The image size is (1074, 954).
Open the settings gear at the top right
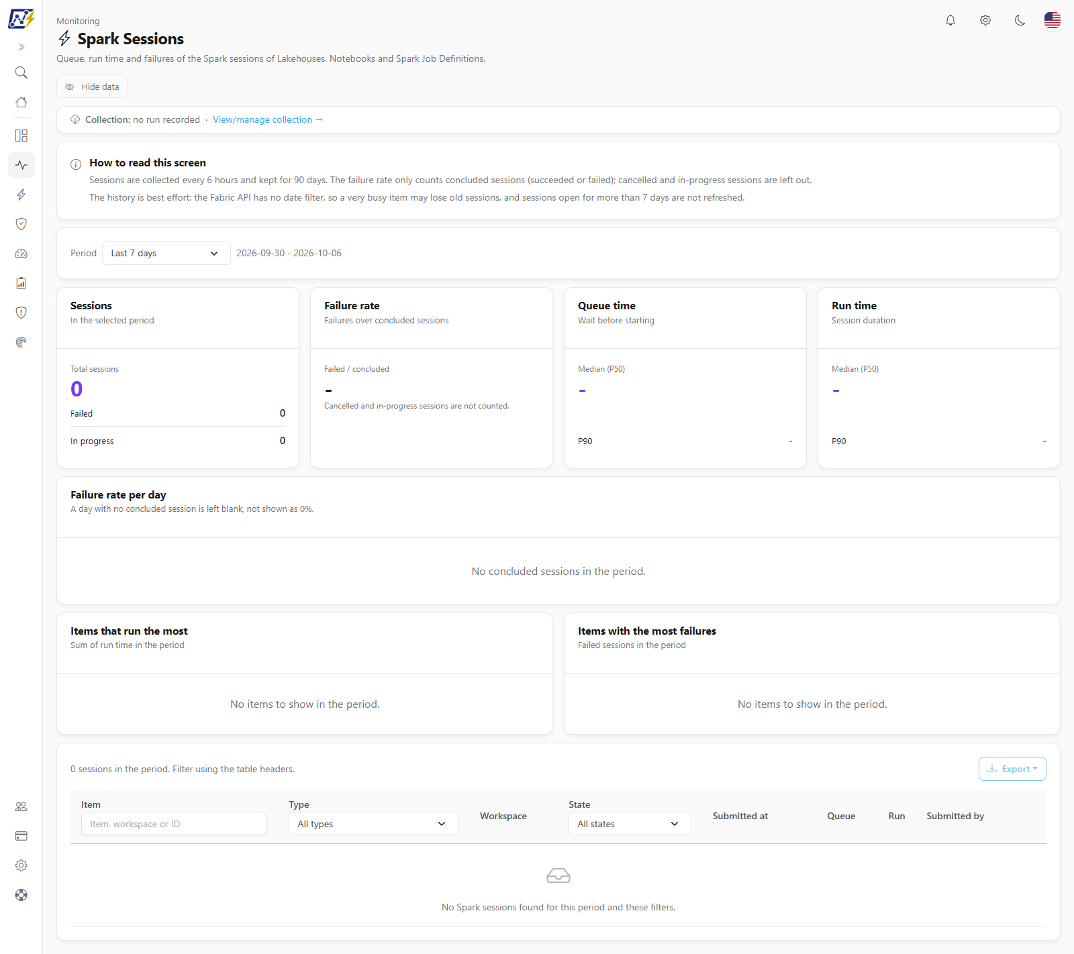985,20
